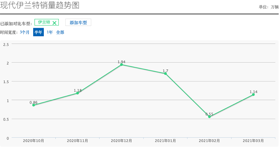Click the 2020年11月 axis label

pyautogui.click(x=78, y=141)
